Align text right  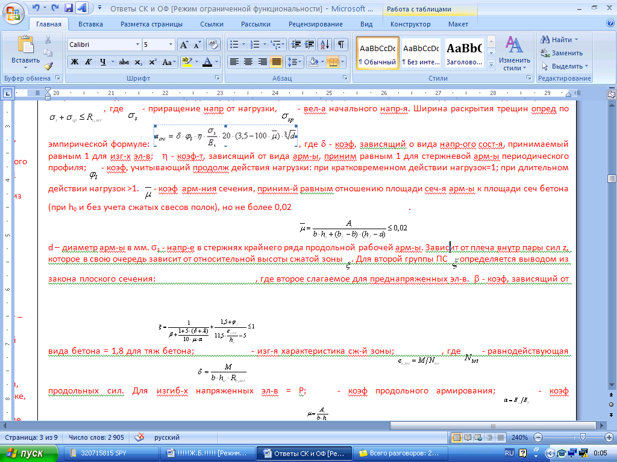(263, 62)
